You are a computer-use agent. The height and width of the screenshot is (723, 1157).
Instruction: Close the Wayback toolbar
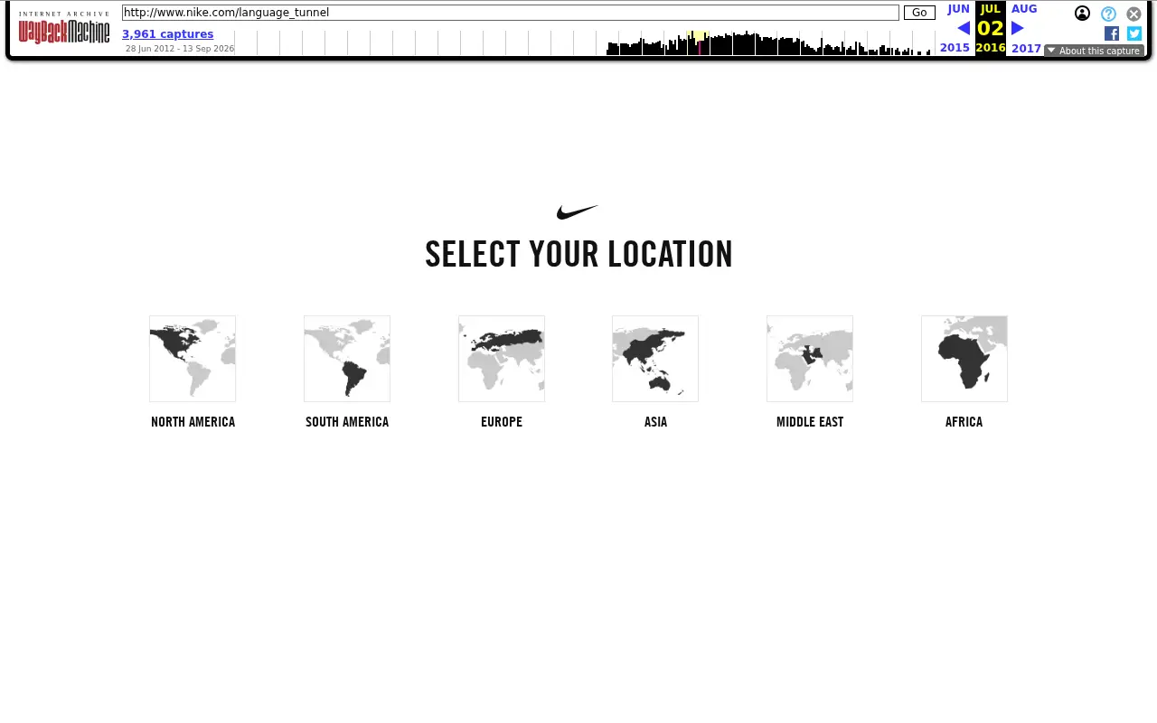1133,14
